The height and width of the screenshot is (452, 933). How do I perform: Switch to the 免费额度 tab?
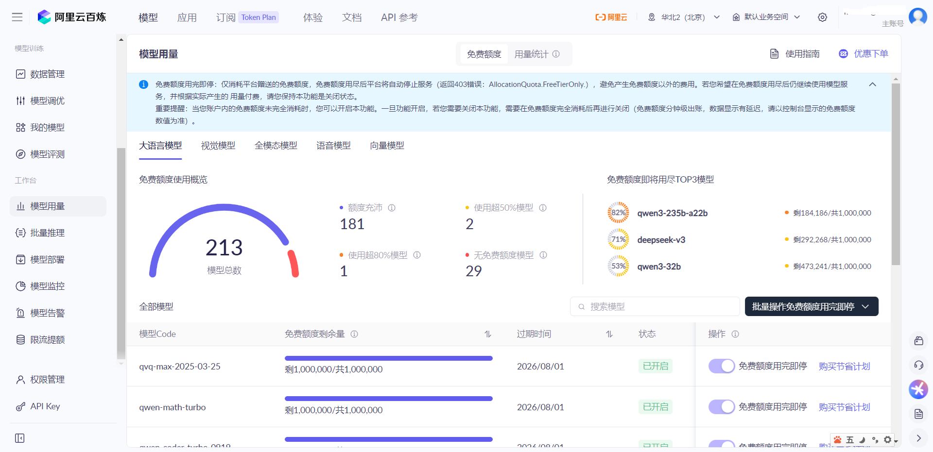484,54
